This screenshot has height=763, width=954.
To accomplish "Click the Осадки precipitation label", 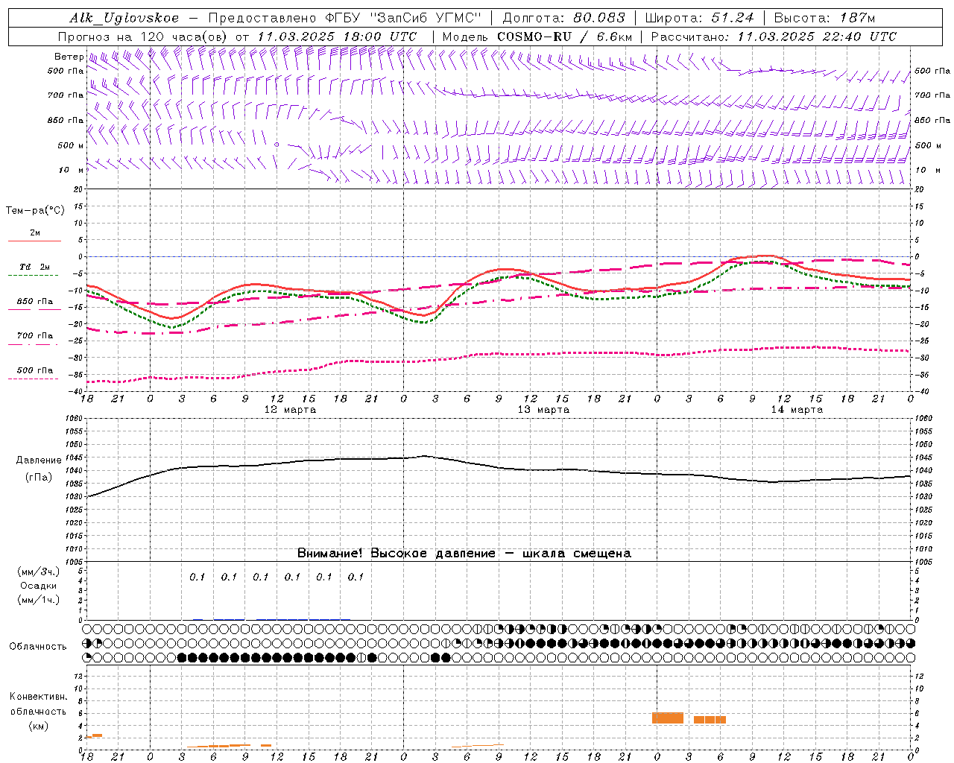I will coord(38,586).
